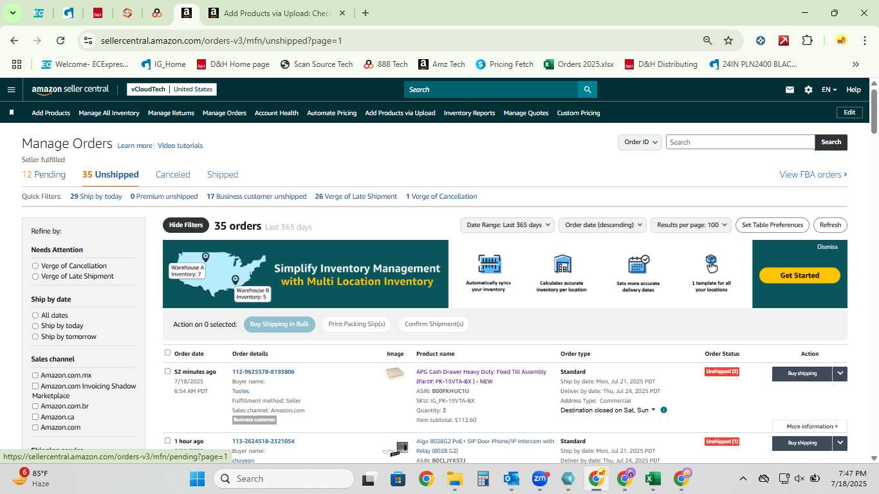
Task: Tick the select-all orders checkbox in header
Action: tap(168, 352)
